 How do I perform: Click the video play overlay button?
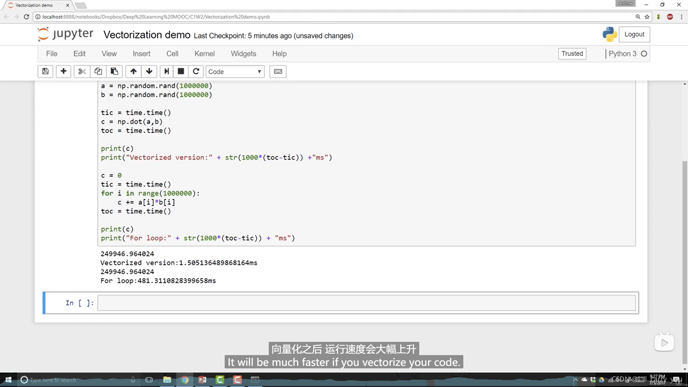pyautogui.click(x=664, y=343)
